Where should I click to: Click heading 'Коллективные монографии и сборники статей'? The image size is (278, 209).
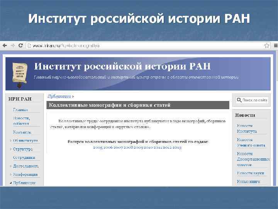[110, 105]
